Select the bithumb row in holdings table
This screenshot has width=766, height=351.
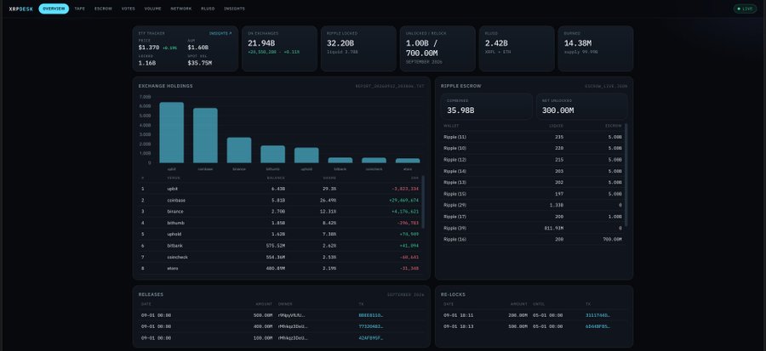tap(280, 223)
